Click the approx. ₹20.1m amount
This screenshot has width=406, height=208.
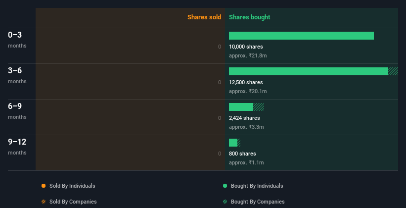pyautogui.click(x=248, y=91)
